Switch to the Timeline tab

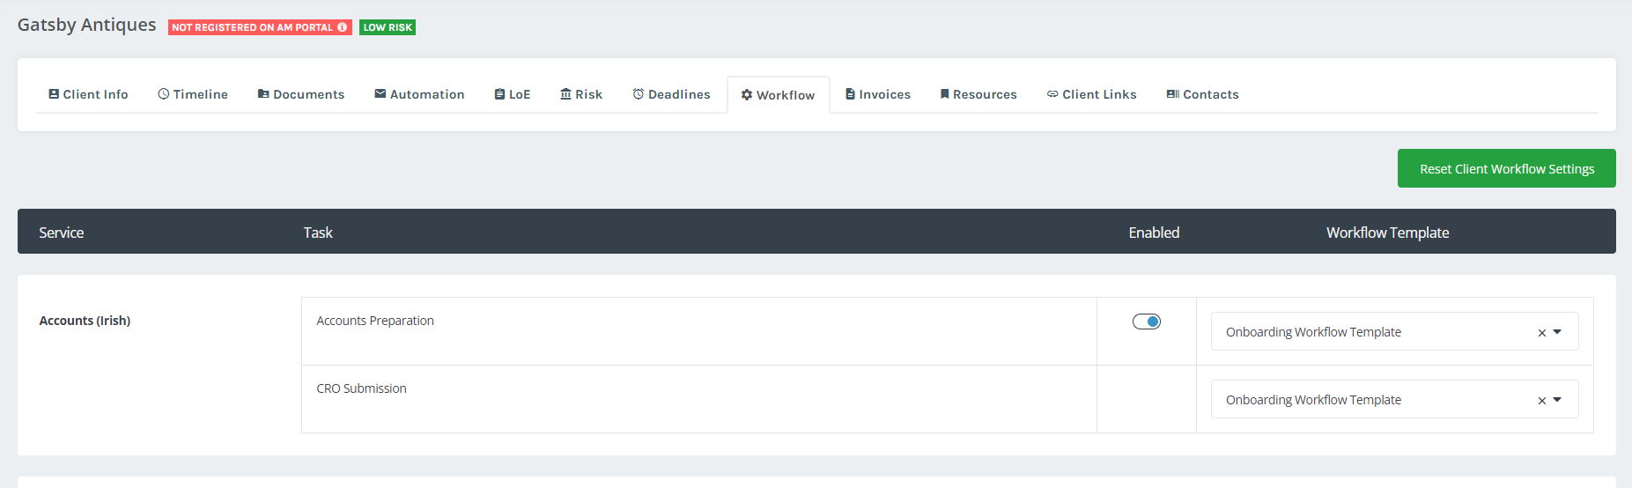tap(193, 94)
